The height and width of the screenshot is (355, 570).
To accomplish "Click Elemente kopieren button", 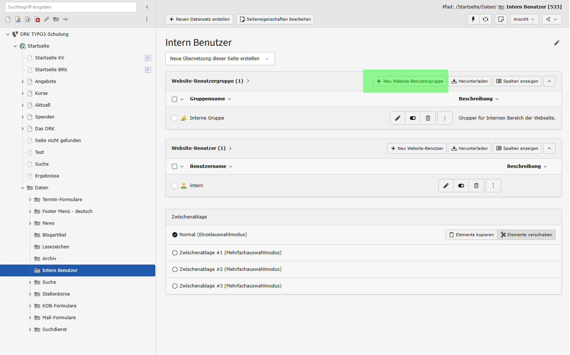I will click(471, 235).
